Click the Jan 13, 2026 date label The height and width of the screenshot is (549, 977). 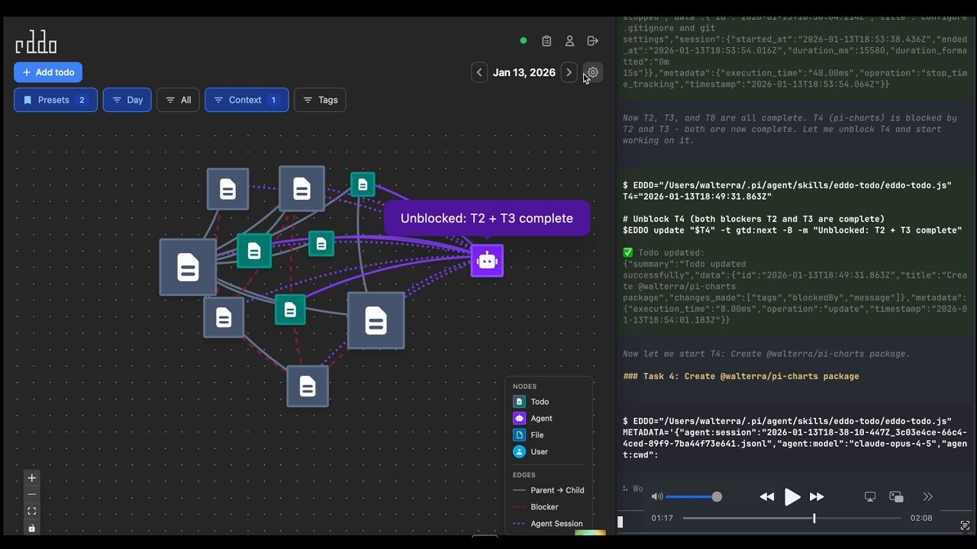pos(524,72)
